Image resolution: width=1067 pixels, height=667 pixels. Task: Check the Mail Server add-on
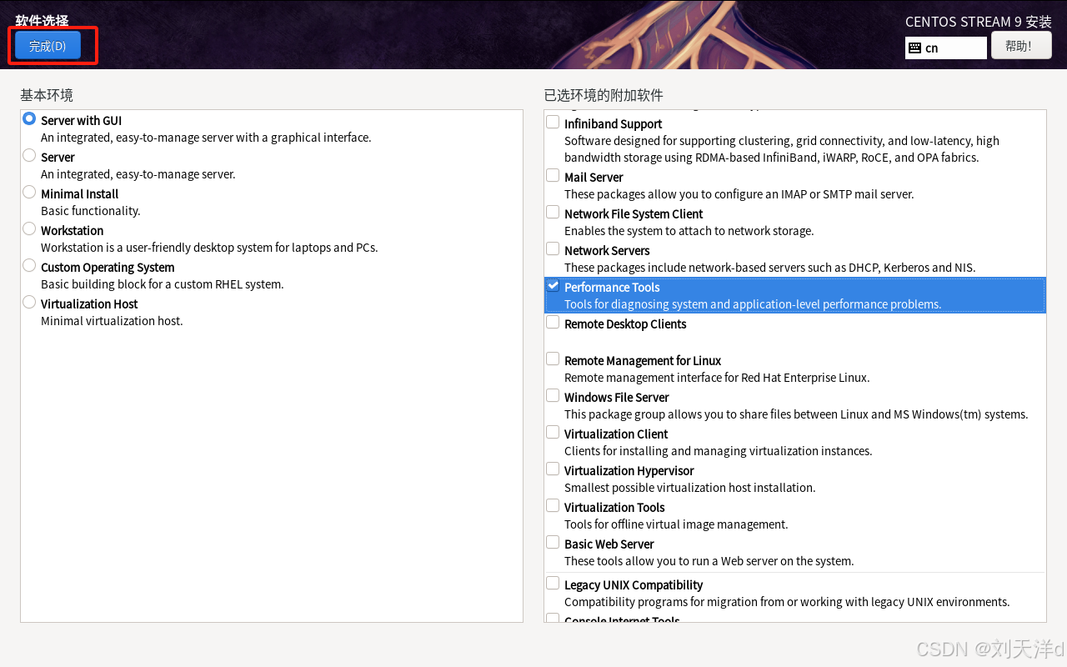tap(553, 176)
